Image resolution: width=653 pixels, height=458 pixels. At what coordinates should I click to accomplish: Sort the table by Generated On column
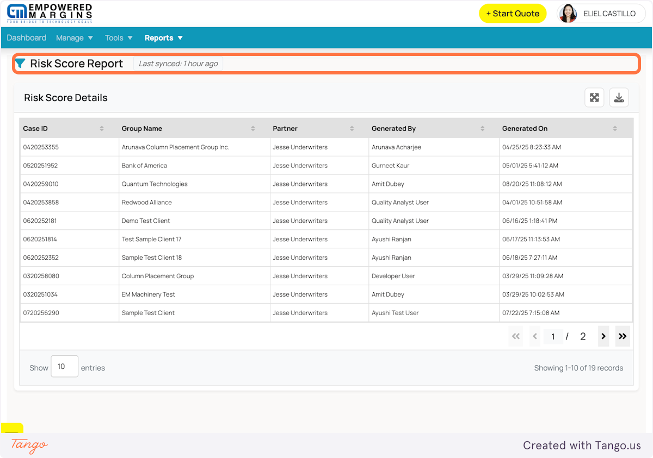click(x=615, y=128)
